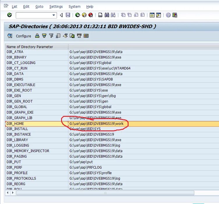Select the DIR_INSTANCE parameter
Image resolution: width=219 pixels, height=204 pixels.
point(19,134)
